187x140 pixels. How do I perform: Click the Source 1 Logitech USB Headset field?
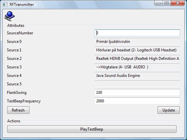[137, 50]
